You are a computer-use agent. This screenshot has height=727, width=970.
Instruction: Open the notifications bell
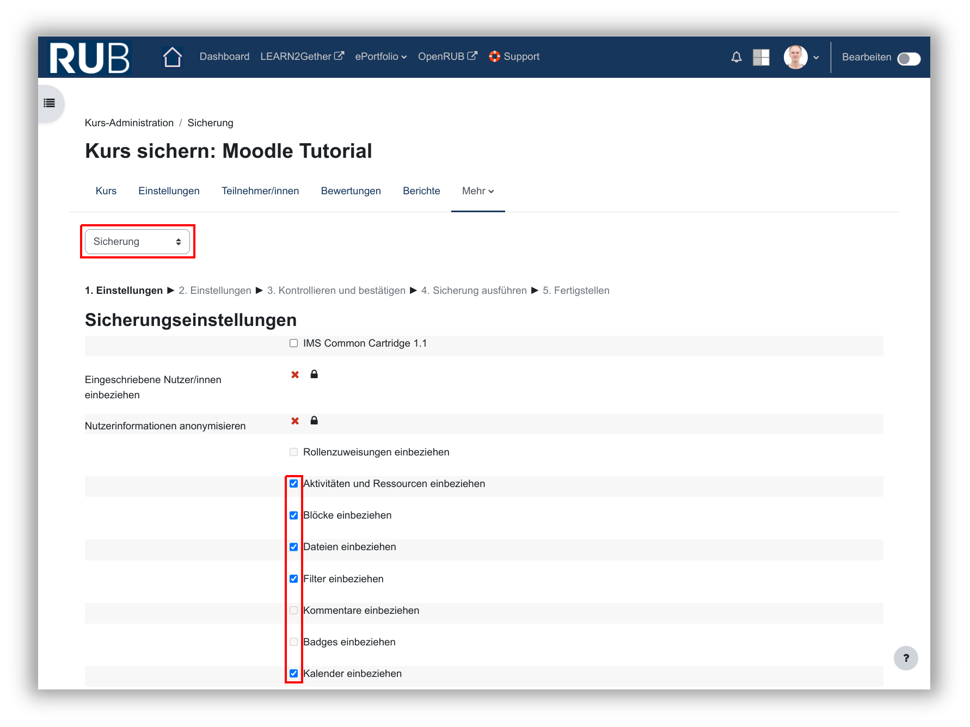(x=736, y=57)
